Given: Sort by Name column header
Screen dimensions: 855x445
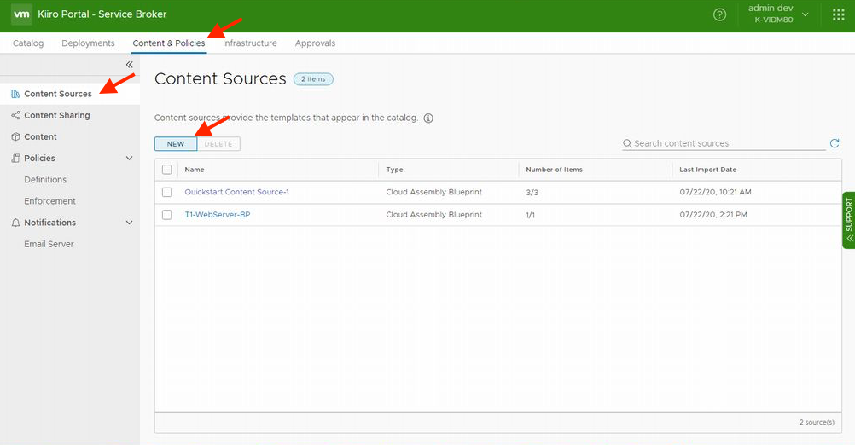Looking at the screenshot, I should (194, 170).
